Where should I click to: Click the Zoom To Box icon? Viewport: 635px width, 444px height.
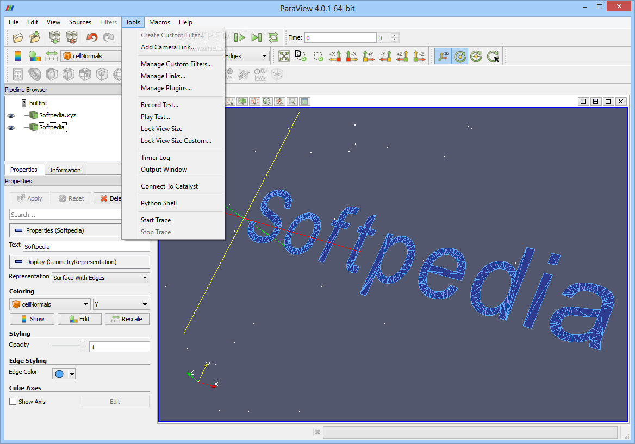(x=318, y=57)
